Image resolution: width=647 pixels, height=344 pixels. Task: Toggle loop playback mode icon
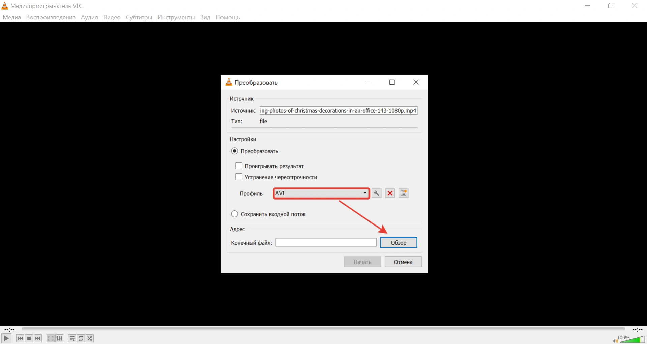coord(81,338)
